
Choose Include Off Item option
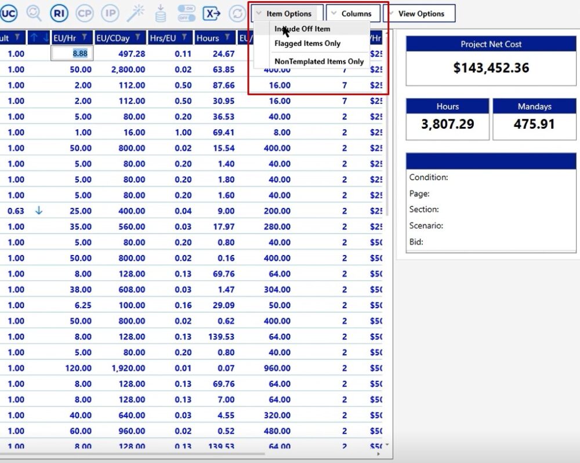point(302,29)
